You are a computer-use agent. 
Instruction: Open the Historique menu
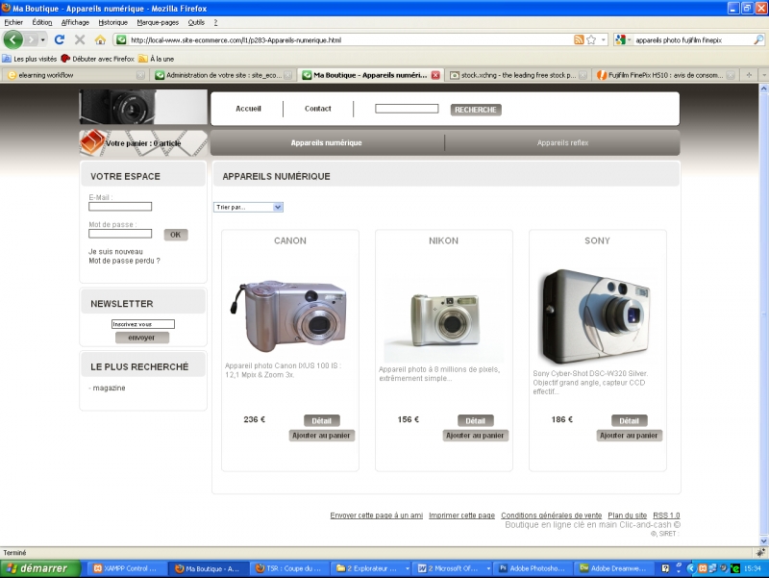coord(112,22)
